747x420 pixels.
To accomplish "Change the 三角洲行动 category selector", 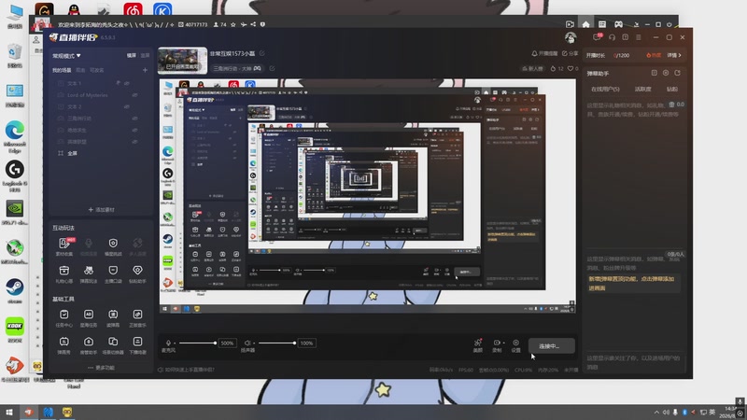I will (237, 68).
